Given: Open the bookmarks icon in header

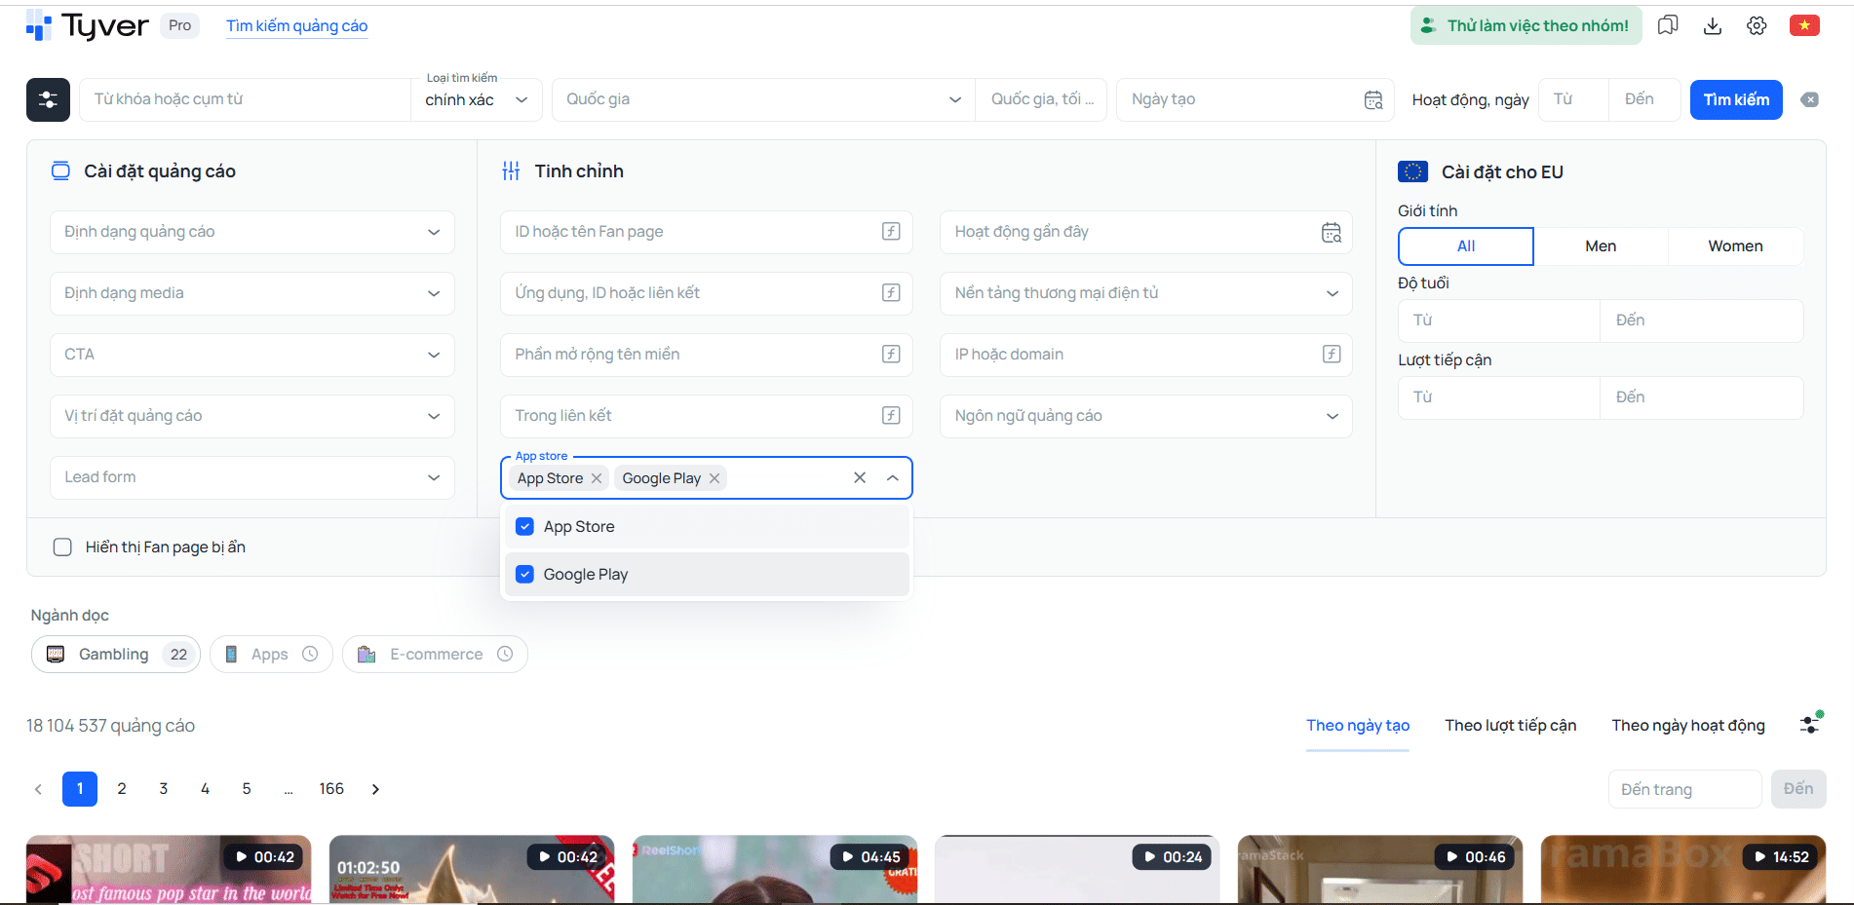Looking at the screenshot, I should click(x=1668, y=25).
